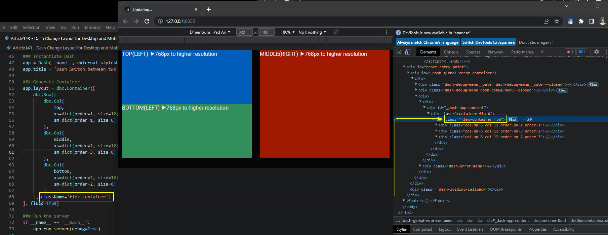Collapse the _dash-app-content div node
The height and width of the screenshot is (235, 608).
(424, 108)
